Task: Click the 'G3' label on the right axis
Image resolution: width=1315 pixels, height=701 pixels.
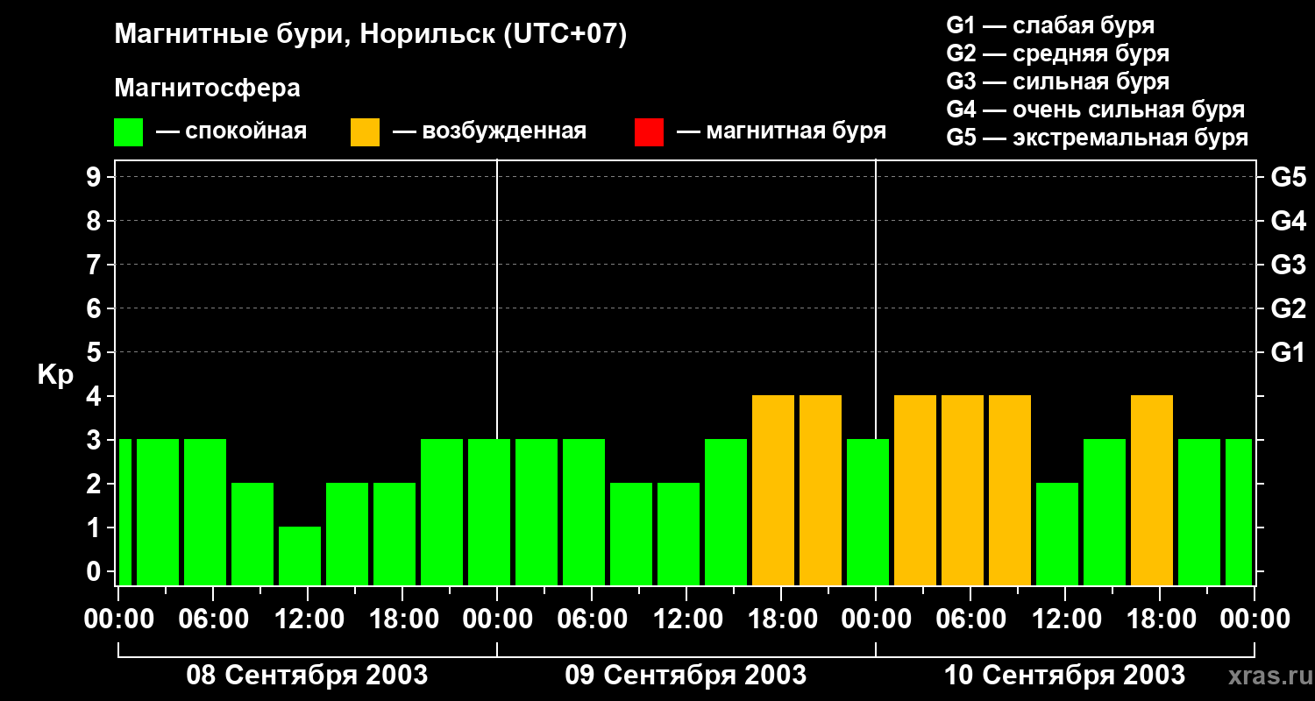Action: [1289, 265]
